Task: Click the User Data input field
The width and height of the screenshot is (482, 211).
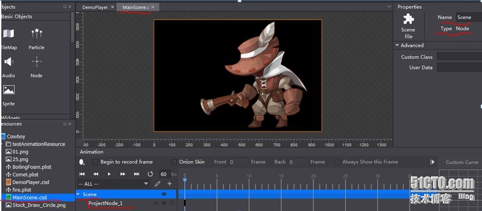Action: [x=459, y=67]
